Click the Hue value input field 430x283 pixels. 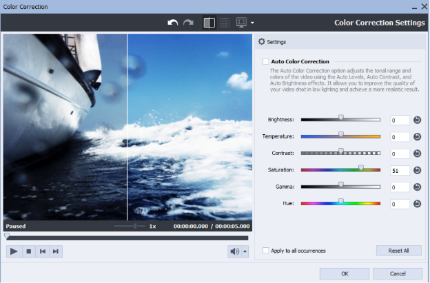point(400,204)
